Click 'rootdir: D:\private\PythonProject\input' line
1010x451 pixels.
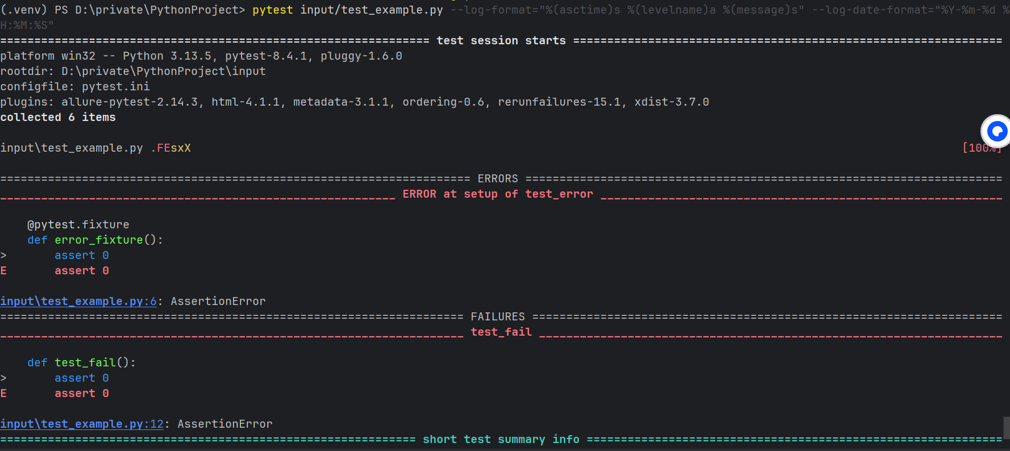click(x=133, y=71)
